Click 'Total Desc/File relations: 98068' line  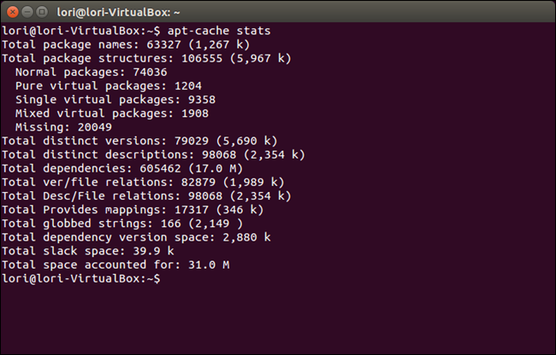(146, 196)
